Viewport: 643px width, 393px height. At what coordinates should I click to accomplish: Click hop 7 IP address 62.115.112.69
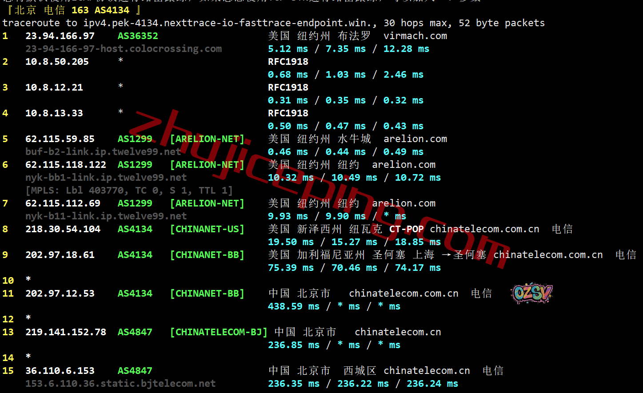click(63, 203)
